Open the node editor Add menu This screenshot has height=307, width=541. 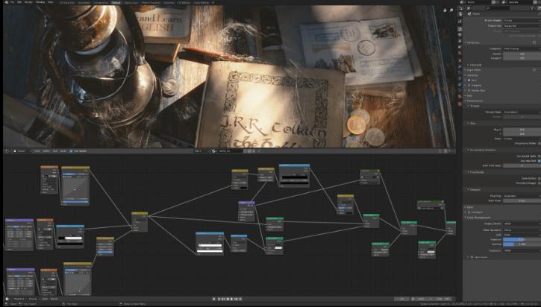pos(55,151)
